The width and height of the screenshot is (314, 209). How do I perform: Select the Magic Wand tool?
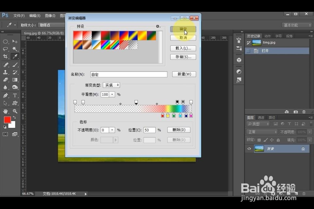[15, 49]
